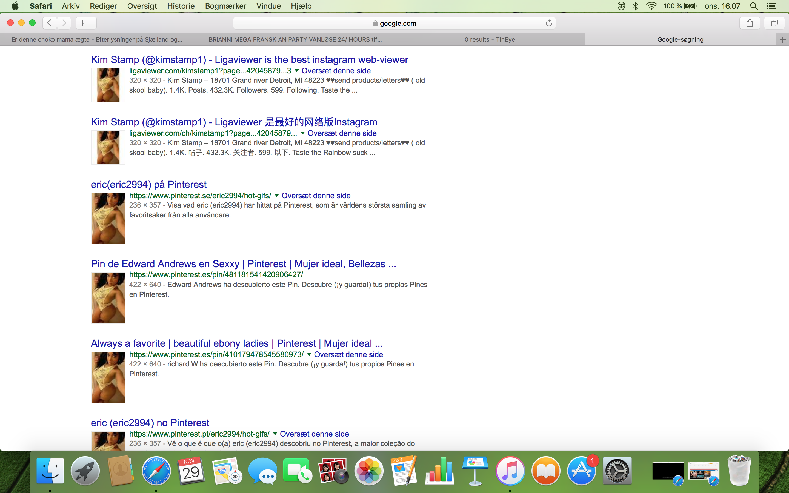Open the Pin de Edward Andrews result thumbnail
Viewport: 789px width, 493px height.
click(x=108, y=298)
